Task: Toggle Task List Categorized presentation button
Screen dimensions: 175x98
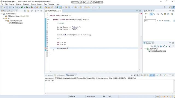Action: 151,14
